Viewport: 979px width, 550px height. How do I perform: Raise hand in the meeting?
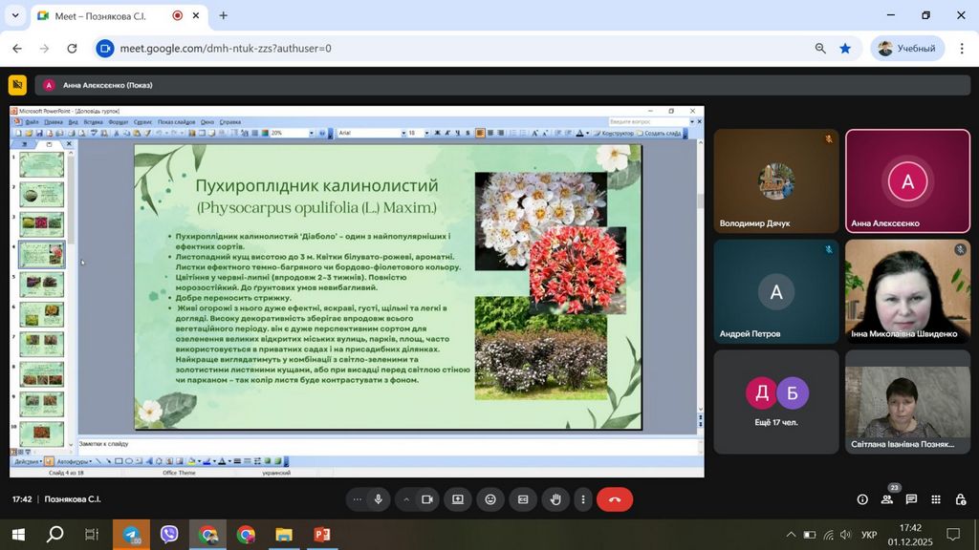[555, 499]
